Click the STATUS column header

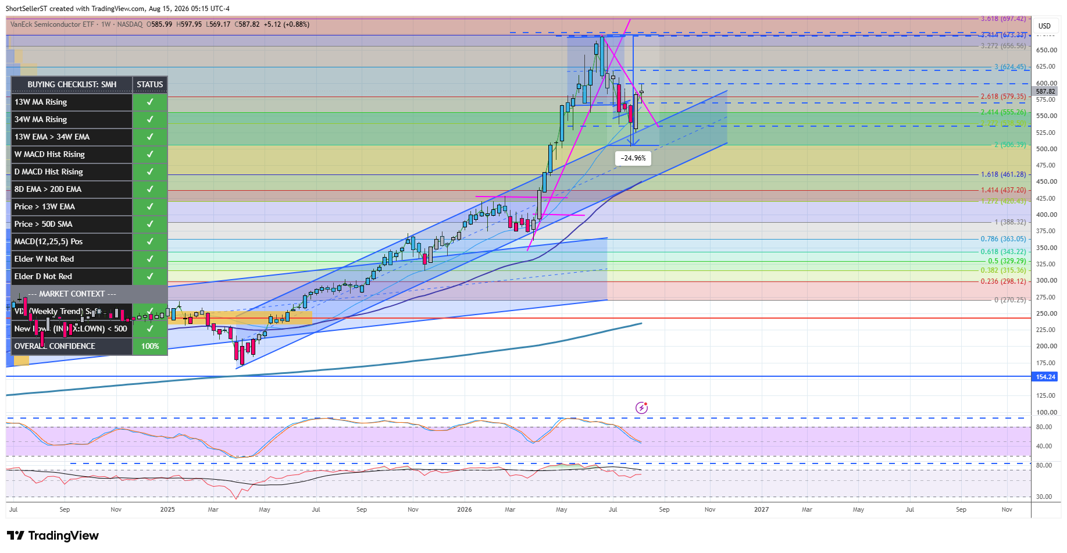(150, 84)
